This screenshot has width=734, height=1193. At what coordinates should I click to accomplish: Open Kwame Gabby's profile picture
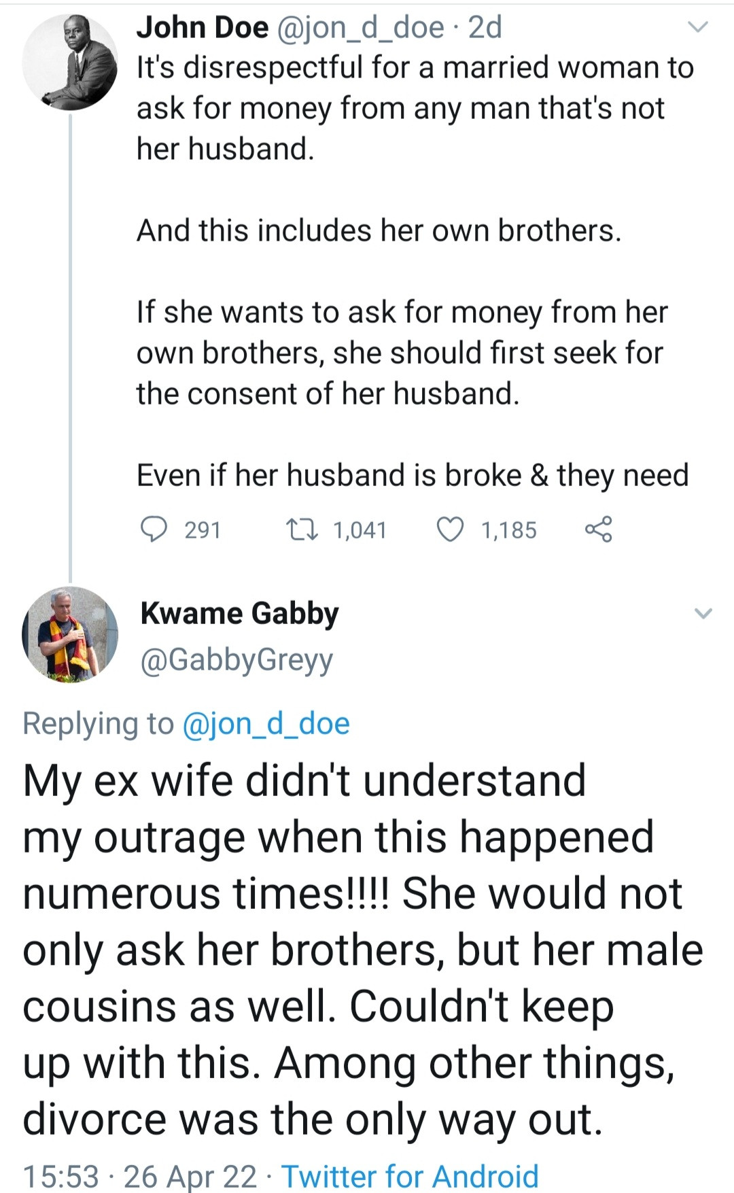tap(70, 634)
